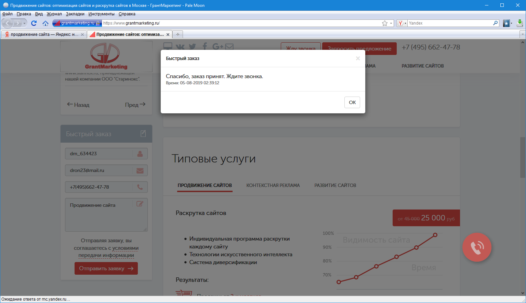Open the Файл menu

pos(8,14)
